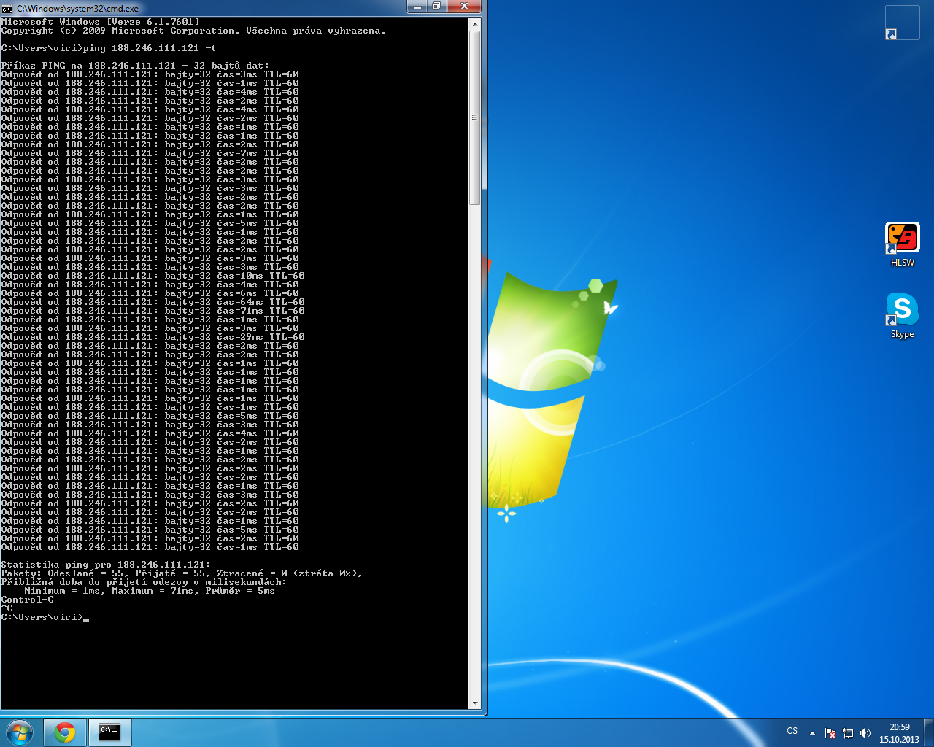Maximize the cmd.exe window

tap(436, 7)
